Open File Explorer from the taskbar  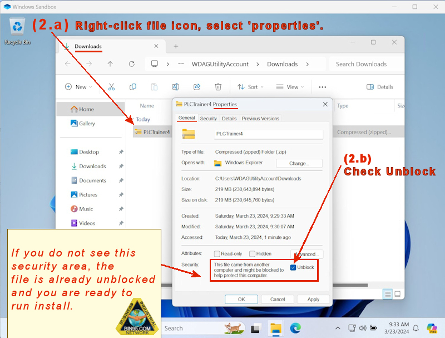(275, 329)
